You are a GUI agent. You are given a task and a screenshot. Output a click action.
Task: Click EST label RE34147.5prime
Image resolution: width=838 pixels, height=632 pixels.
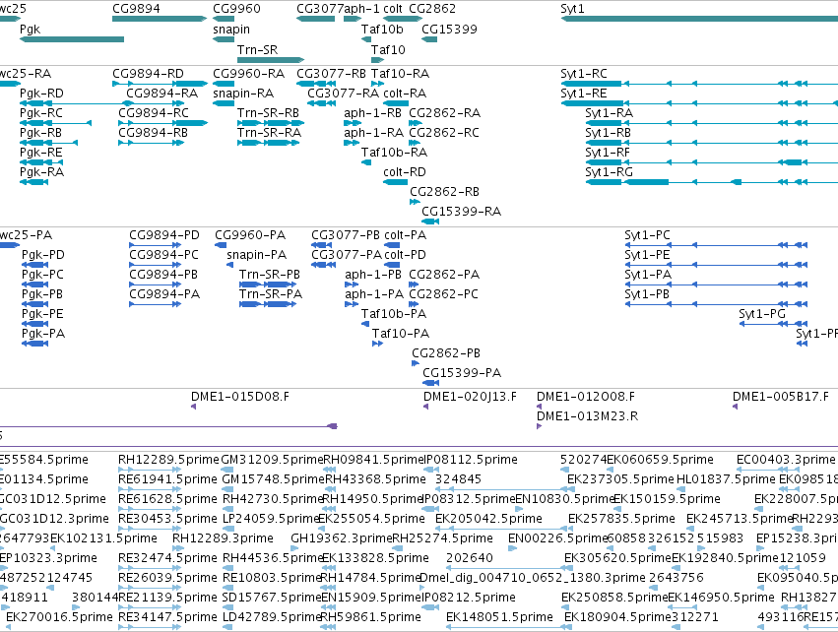[167, 617]
